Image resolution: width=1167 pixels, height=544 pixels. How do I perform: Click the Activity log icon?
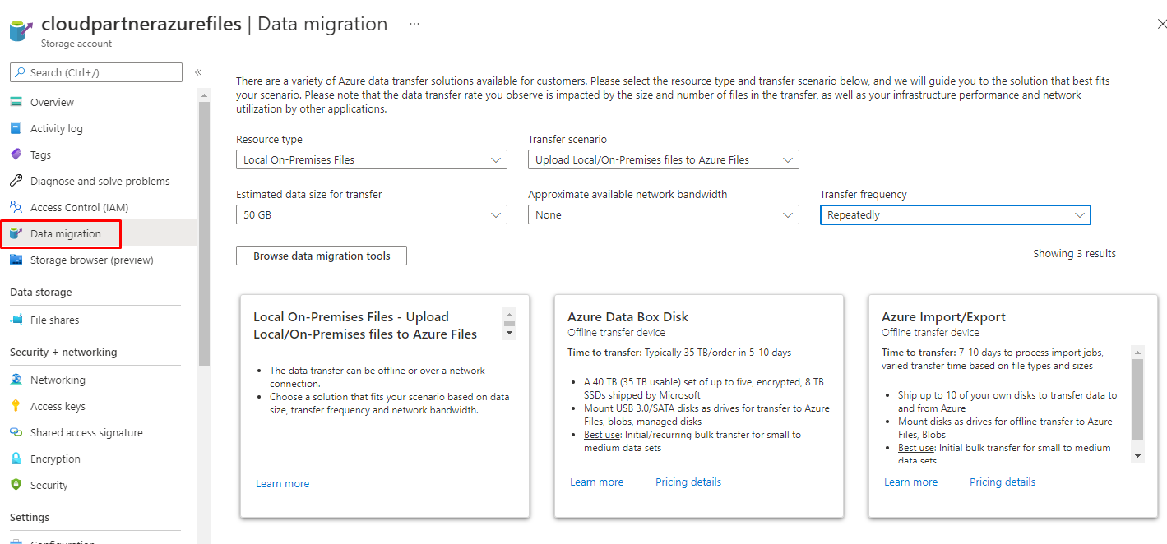click(x=16, y=128)
